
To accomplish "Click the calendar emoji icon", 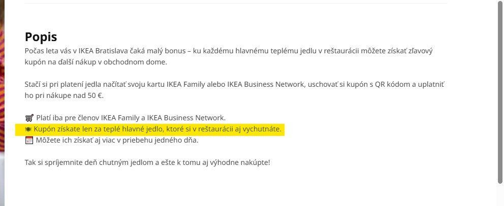I will point(29,141).
